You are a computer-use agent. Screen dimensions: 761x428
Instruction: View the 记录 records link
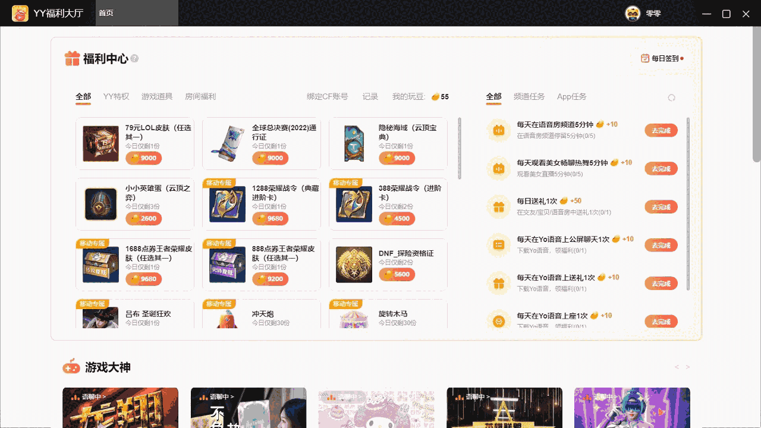click(x=370, y=96)
